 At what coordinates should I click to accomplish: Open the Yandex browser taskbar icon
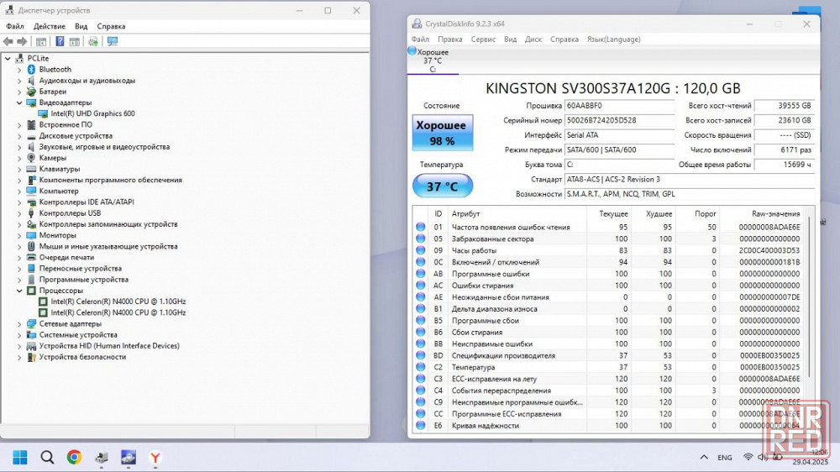155,457
